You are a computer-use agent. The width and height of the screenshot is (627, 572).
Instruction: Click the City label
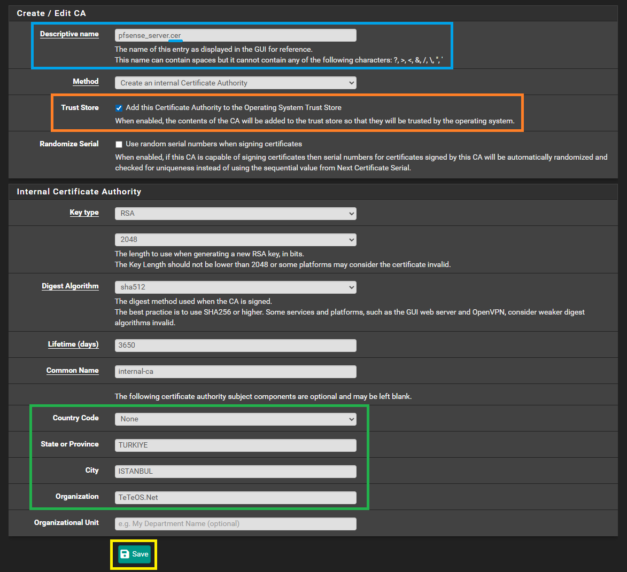coord(92,470)
